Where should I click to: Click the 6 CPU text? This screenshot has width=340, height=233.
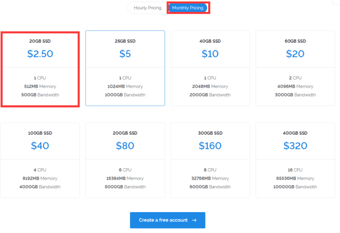coord(125,170)
